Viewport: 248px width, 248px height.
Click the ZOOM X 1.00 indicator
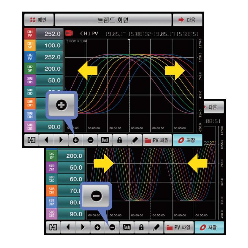(77, 41)
